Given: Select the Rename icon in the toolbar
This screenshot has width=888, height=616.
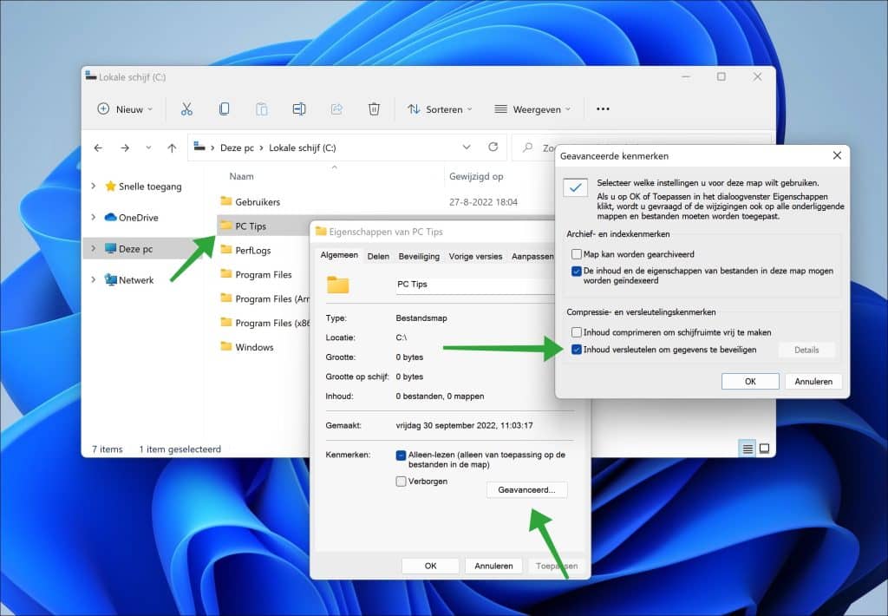Looking at the screenshot, I should tap(299, 108).
